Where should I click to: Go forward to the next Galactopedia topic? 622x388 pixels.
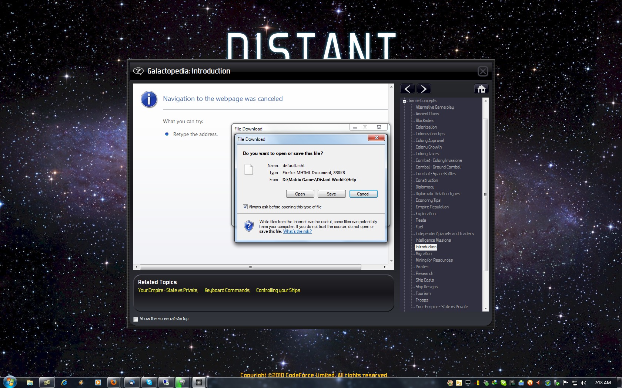coord(424,89)
